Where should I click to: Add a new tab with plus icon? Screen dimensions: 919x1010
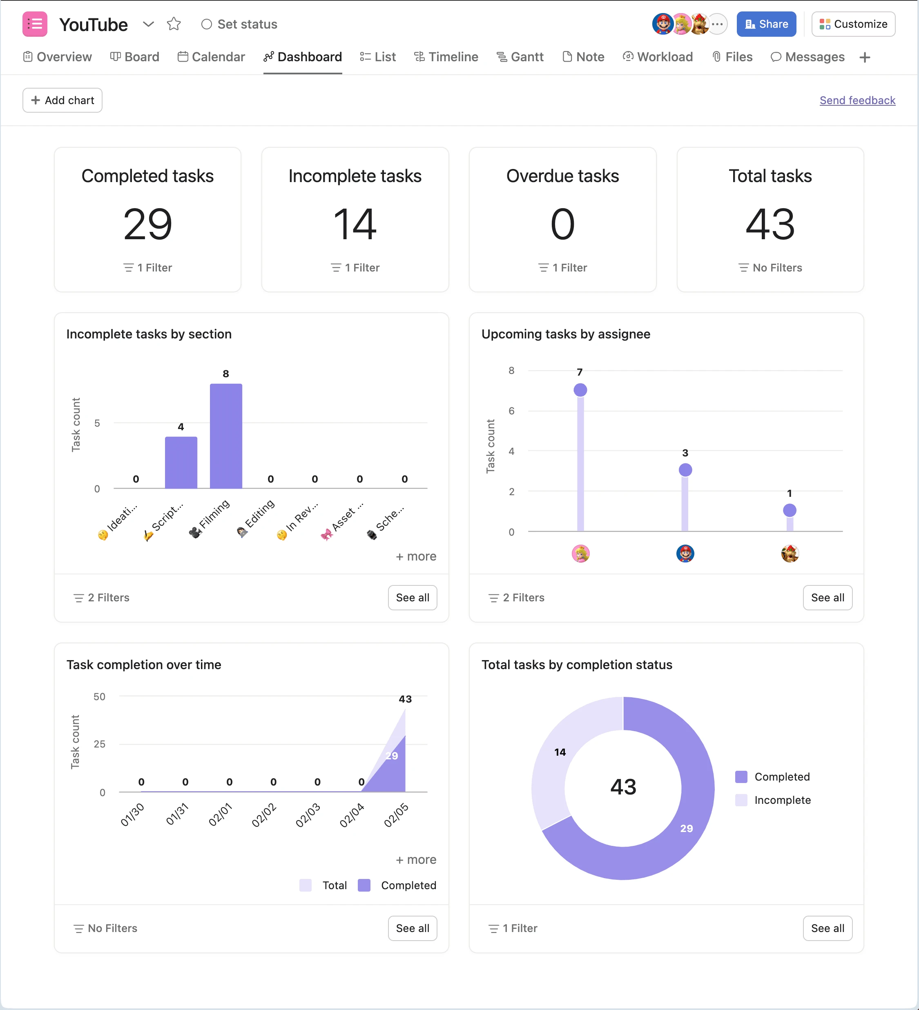point(865,58)
